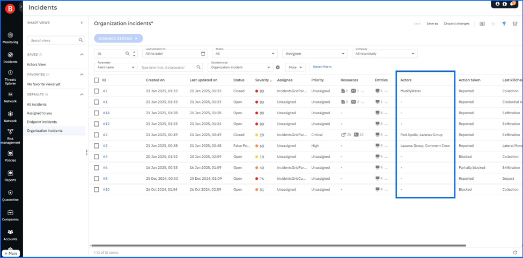Collapse the Smart Views panel
The image size is (523, 258).
tap(82, 23)
